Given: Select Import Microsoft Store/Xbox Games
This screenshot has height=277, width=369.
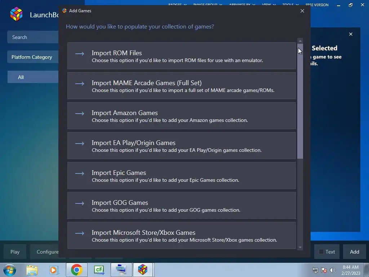Looking at the screenshot, I should click(182, 235).
